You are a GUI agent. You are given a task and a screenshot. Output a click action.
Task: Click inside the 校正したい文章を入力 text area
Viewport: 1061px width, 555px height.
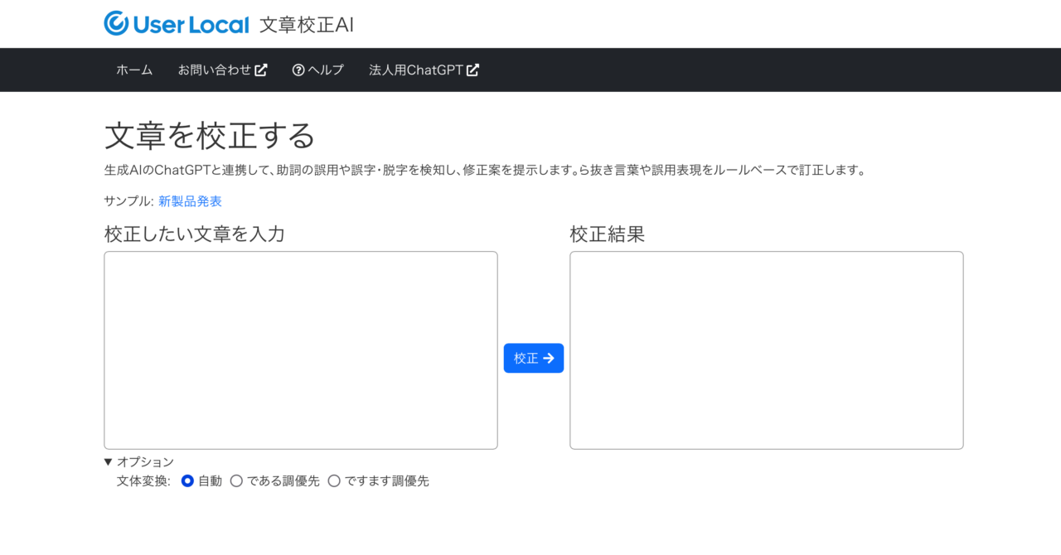[300, 348]
